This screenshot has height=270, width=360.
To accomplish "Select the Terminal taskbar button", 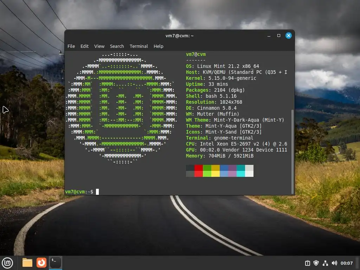I will tap(55, 263).
